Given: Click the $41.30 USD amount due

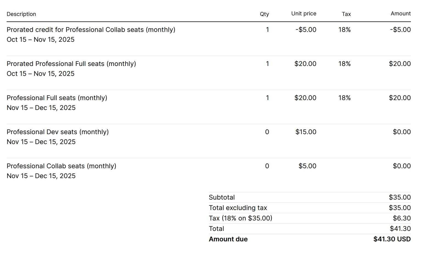Looking at the screenshot, I should pos(392,239).
